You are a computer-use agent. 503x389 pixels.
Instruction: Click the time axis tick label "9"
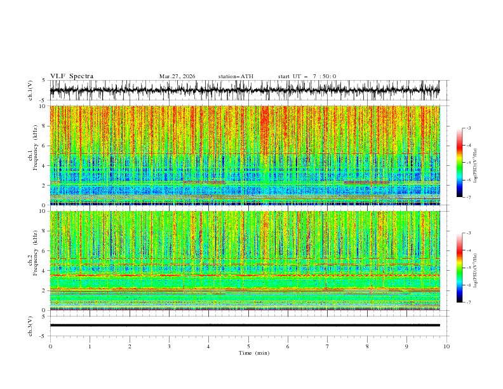tap(406, 346)
